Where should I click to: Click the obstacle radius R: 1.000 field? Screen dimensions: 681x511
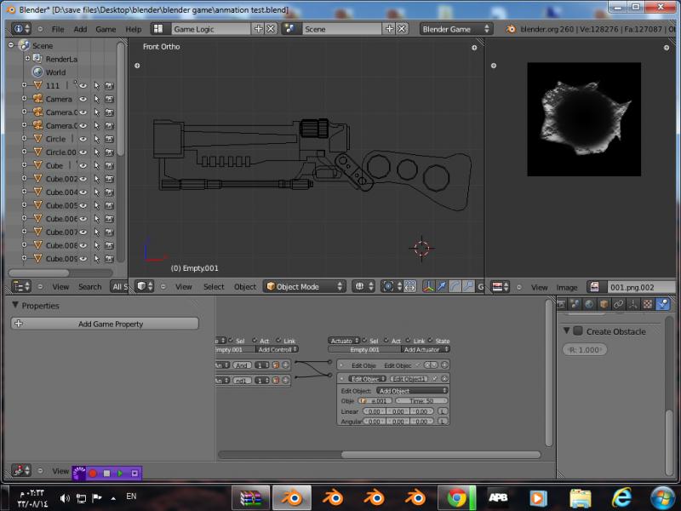584,350
